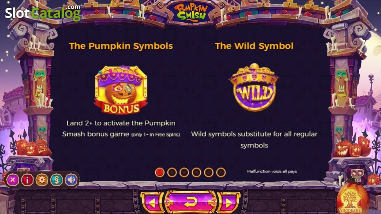
Task: Open game rules paragraph icon
Action: [56, 180]
